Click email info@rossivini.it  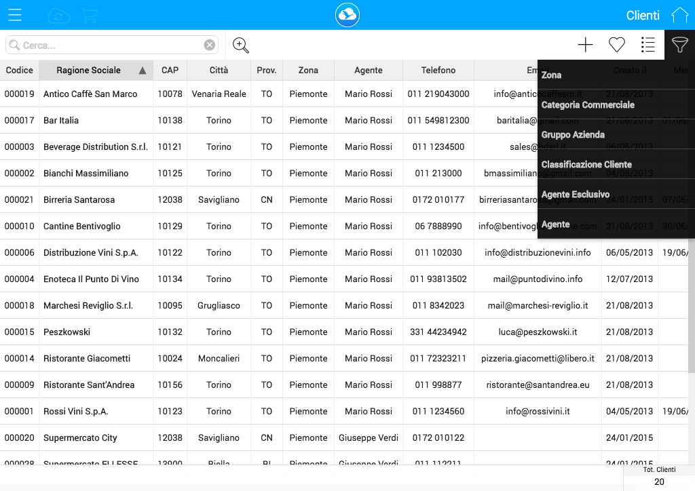pos(538,411)
